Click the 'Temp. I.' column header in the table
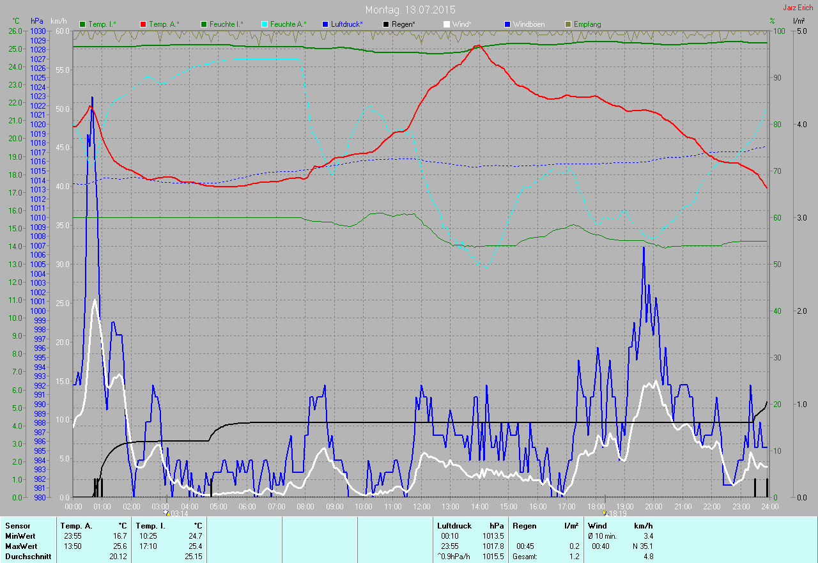The height and width of the screenshot is (563, 818). coord(150,526)
